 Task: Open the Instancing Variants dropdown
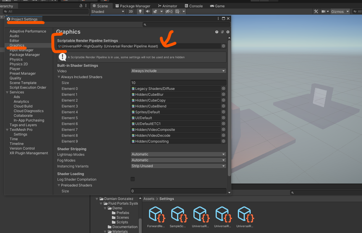click(x=178, y=166)
